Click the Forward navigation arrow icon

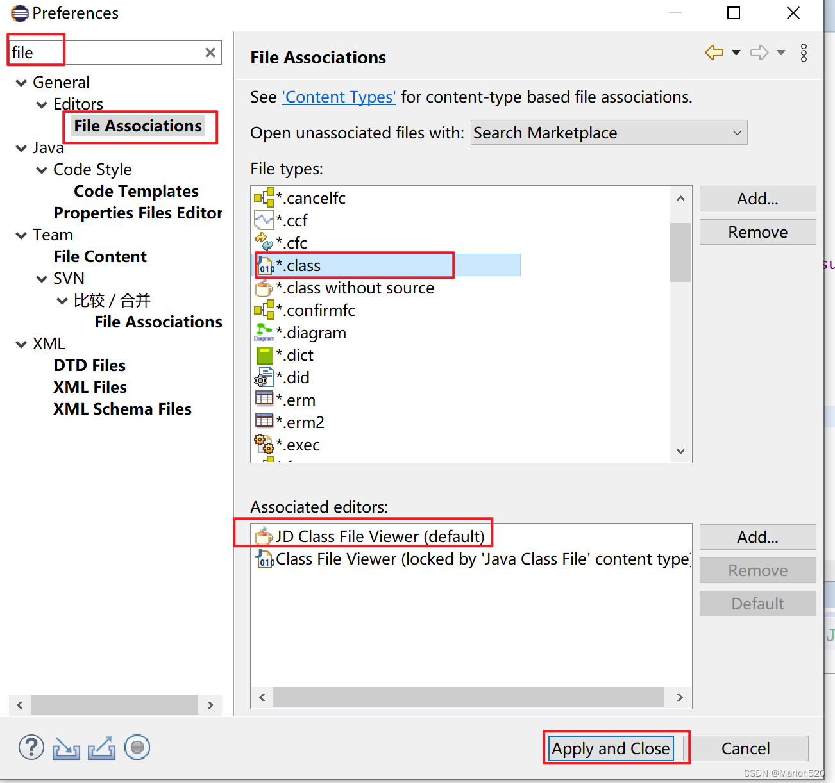[759, 53]
